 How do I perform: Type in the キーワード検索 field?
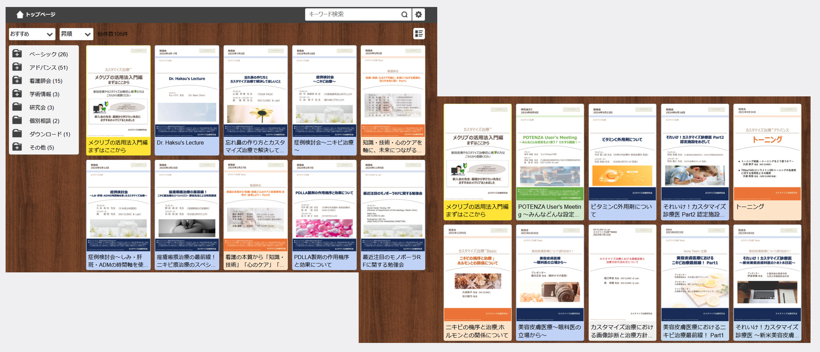[x=353, y=14]
